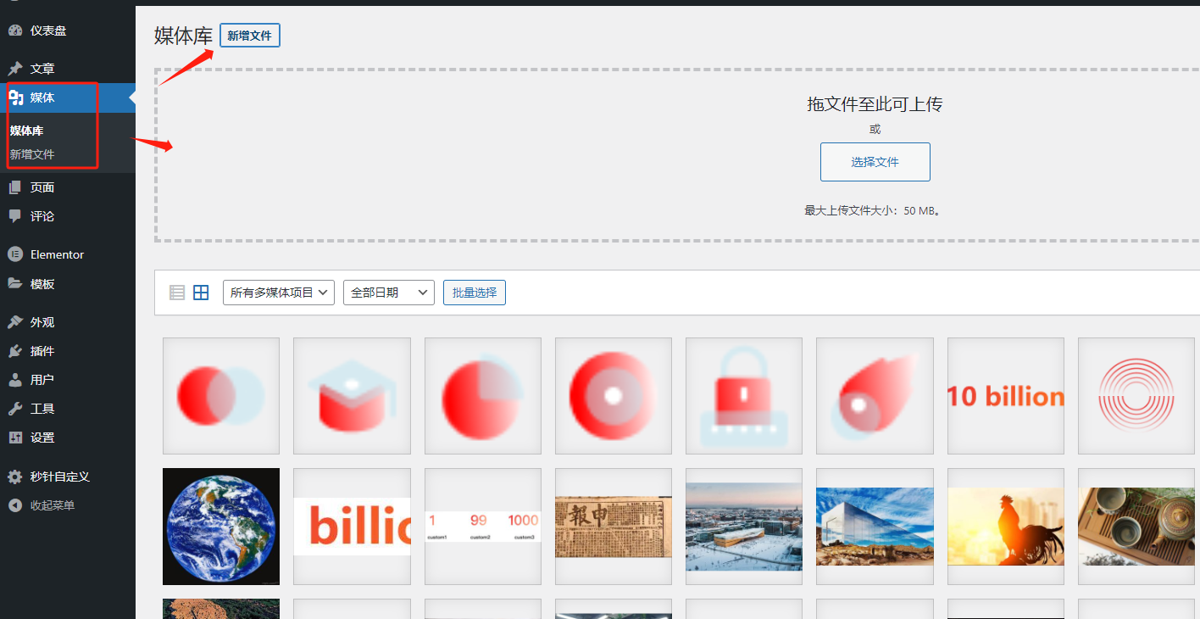Image resolution: width=1200 pixels, height=619 pixels.
Task: Select the '10 billion' text thumbnail
Action: pos(1006,396)
